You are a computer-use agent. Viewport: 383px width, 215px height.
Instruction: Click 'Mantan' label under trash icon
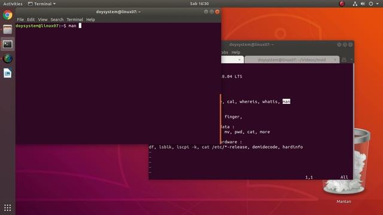click(x=344, y=202)
